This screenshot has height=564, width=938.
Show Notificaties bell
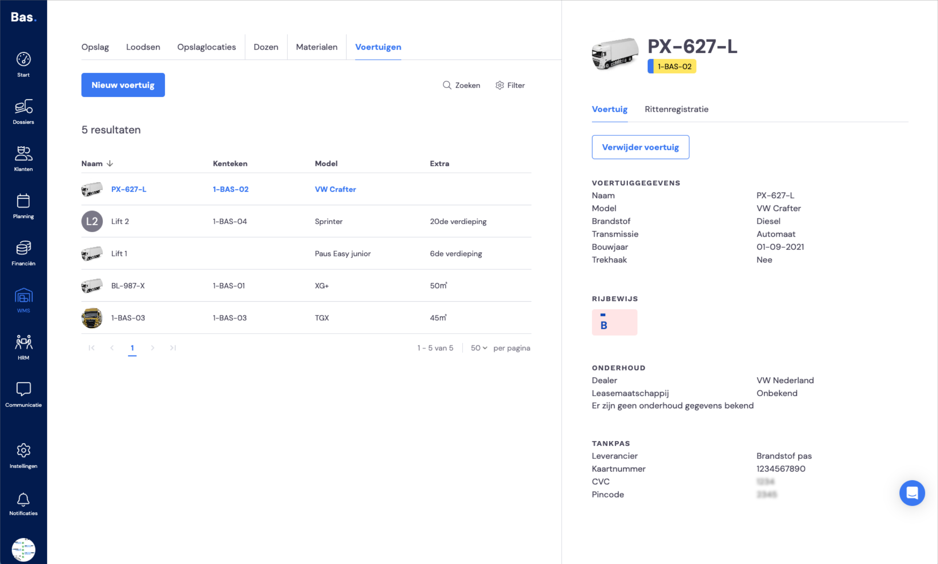click(x=23, y=499)
